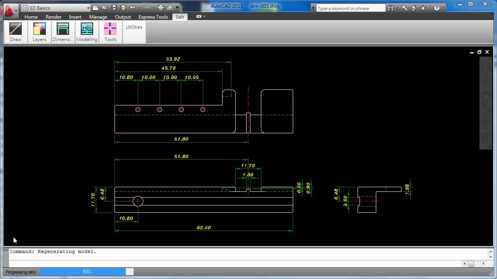497x279 pixels.
Task: Toggle the ribbon minimize button
Action: 199,17
